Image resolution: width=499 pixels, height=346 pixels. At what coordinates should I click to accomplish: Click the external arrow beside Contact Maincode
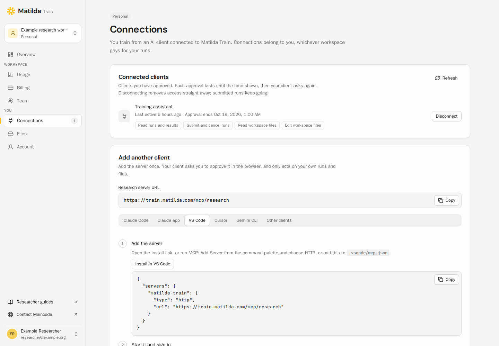[76, 314]
